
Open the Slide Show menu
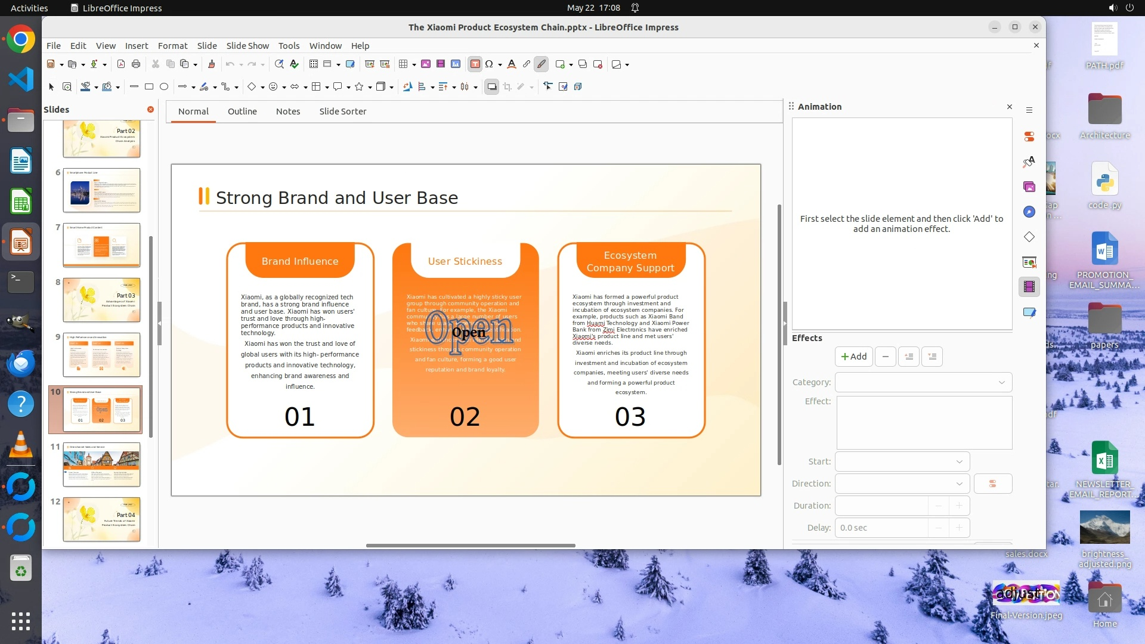247,46
